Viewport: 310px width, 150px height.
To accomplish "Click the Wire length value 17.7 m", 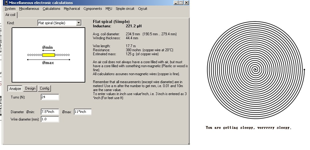I will tap(131, 46).
